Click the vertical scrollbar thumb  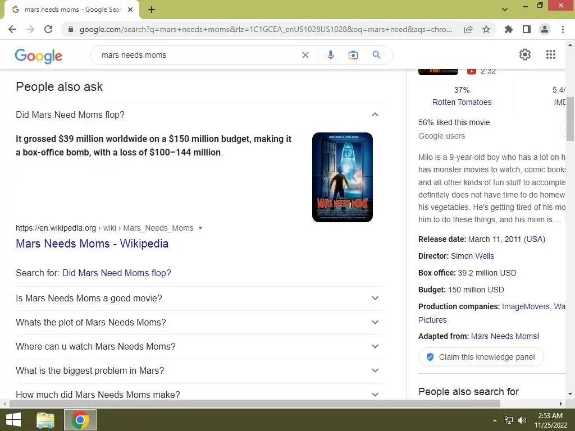pos(570,119)
